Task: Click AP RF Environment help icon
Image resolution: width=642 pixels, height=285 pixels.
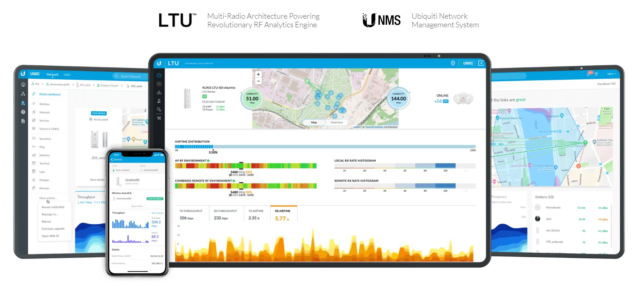Action: click(x=208, y=161)
